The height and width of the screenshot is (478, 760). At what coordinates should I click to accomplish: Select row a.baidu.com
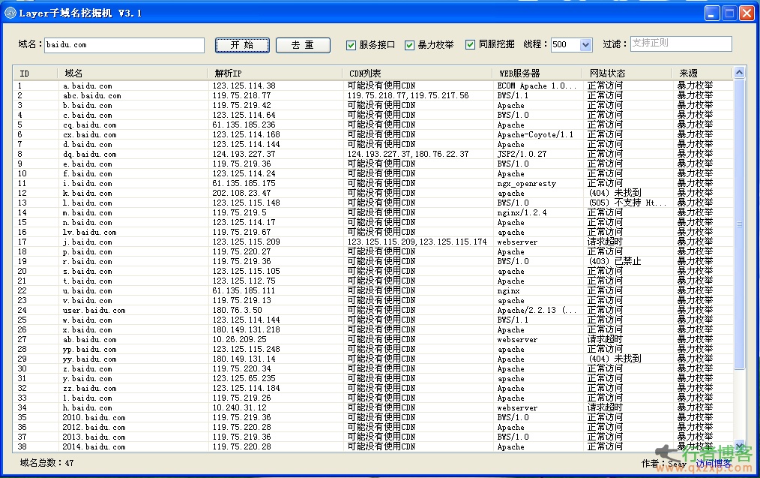(x=373, y=86)
